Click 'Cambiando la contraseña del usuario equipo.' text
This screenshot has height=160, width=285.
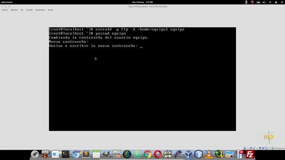(x=99, y=37)
